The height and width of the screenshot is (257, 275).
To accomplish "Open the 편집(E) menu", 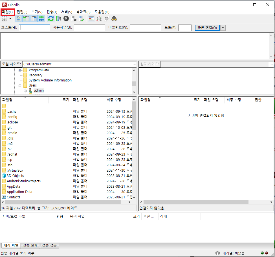I will coord(22,12).
